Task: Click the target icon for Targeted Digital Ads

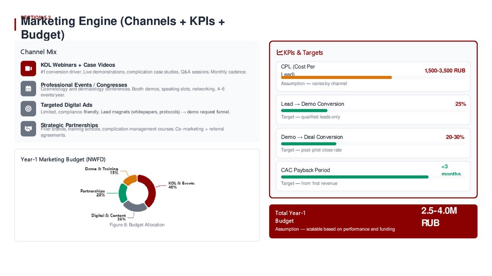Action: pyautogui.click(x=28, y=109)
